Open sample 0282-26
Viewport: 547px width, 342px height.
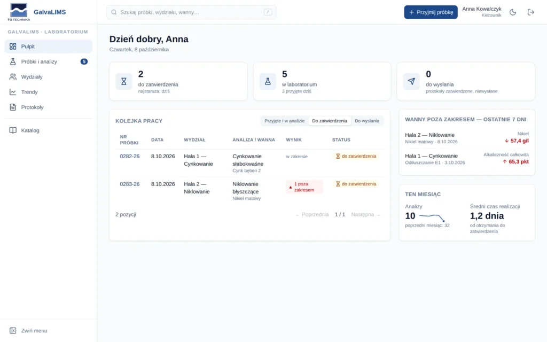(x=130, y=157)
